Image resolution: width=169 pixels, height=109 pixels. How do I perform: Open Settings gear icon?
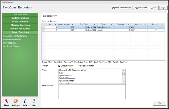pyautogui.click(x=15, y=101)
